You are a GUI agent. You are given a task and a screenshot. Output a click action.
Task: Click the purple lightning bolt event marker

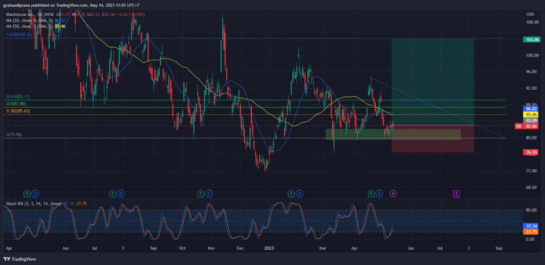tap(393, 193)
